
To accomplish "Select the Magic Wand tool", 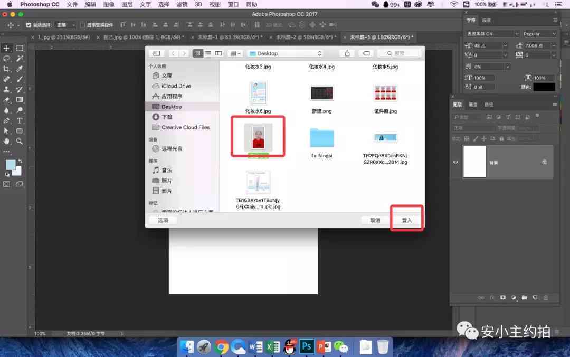I will (20, 58).
